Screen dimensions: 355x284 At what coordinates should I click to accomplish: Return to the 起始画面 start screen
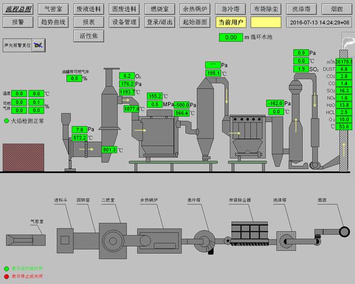click(195, 22)
